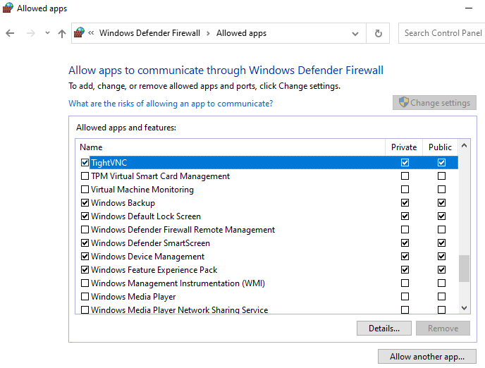Screen dimensions: 485x368
Task: Minimize the Allowed apps window
Action: 469,8
